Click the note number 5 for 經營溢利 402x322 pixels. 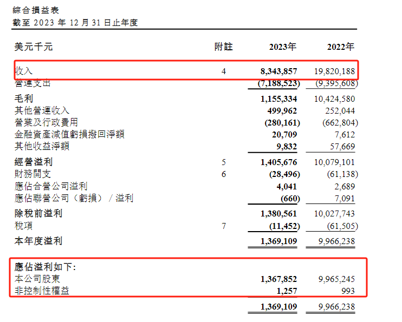224,162
